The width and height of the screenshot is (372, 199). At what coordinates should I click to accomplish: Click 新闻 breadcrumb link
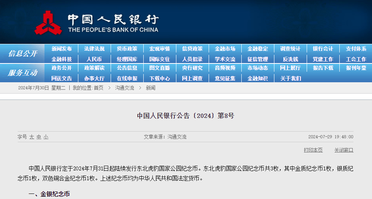pos(151,88)
